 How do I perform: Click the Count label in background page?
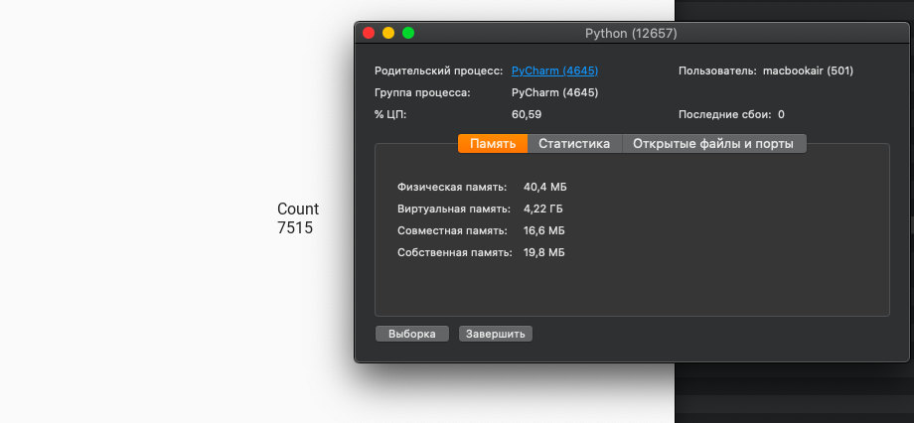tap(298, 209)
